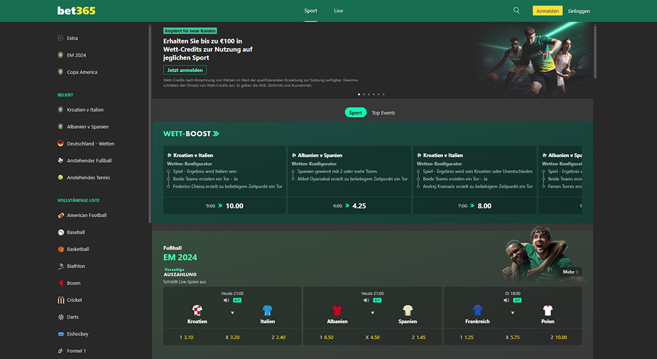Click the Italien blue jersey icon
Viewport: 657px width, 359px height.
coord(267,310)
